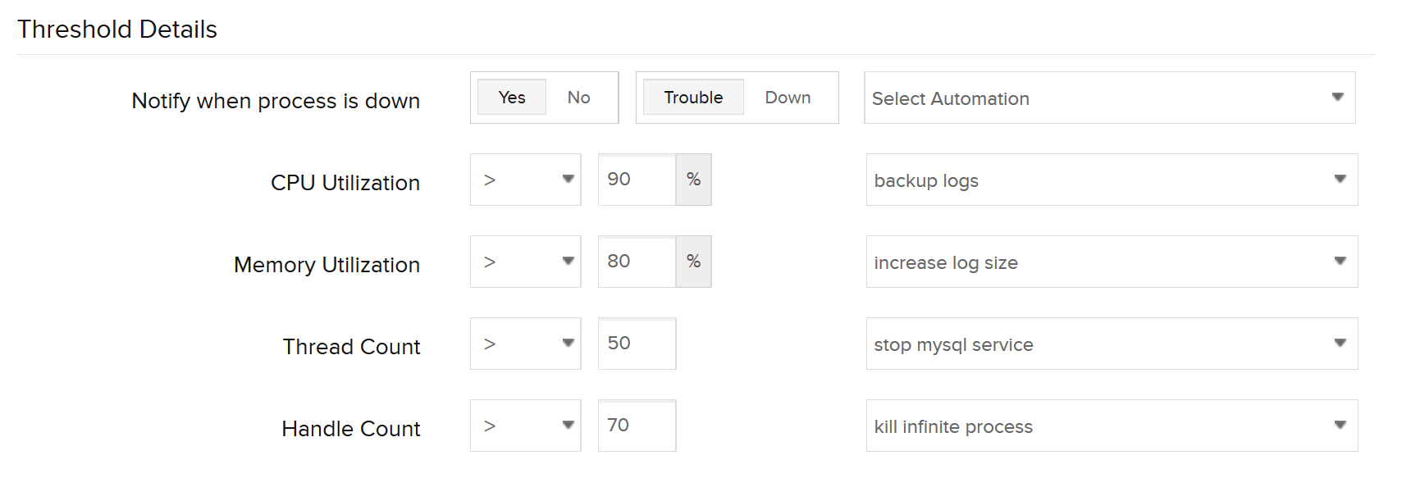Select No for process down notification
The image size is (1420, 501).
578,98
